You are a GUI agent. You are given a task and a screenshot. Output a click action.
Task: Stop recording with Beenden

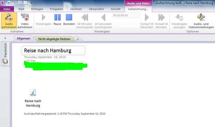69,19
